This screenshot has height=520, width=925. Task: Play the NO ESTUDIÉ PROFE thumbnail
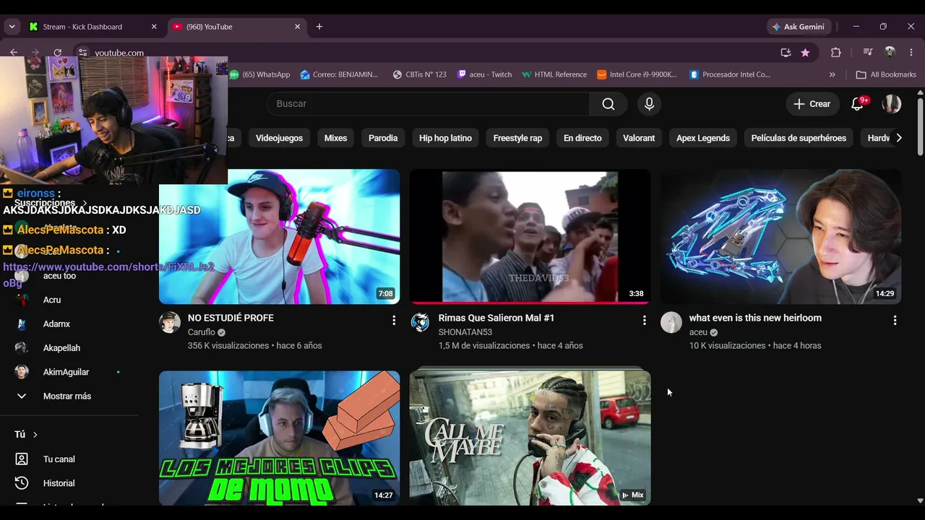[279, 236]
